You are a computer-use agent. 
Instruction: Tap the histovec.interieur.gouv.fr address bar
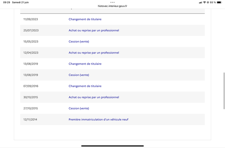(x=112, y=6)
